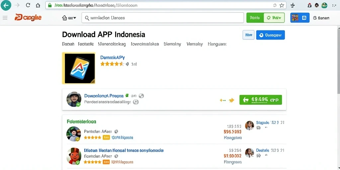Click the solid green button by search
340x170 pixels.
pos(255,18)
